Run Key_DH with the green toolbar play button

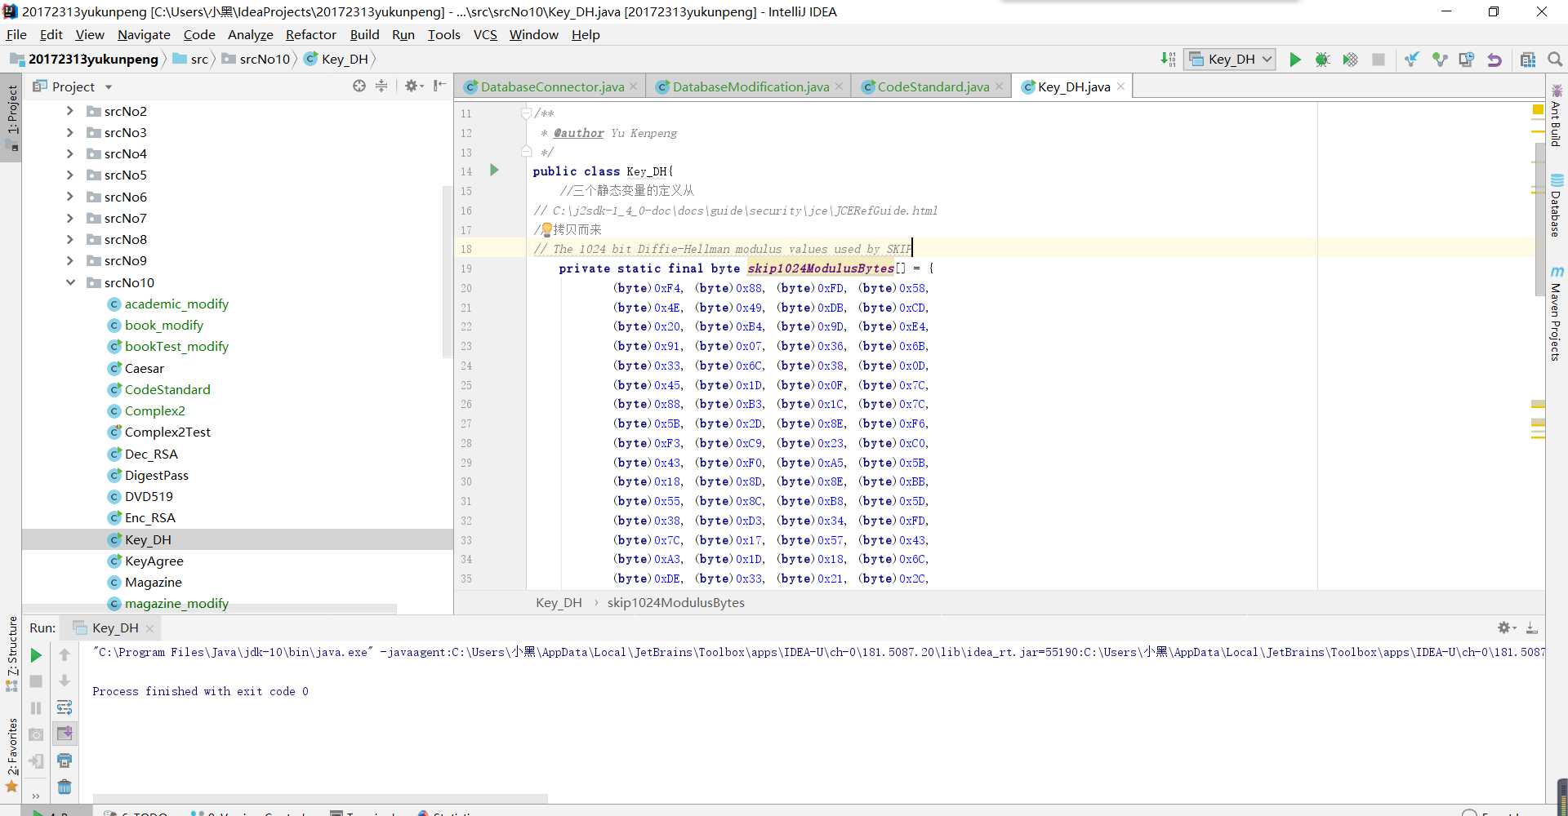1295,60
